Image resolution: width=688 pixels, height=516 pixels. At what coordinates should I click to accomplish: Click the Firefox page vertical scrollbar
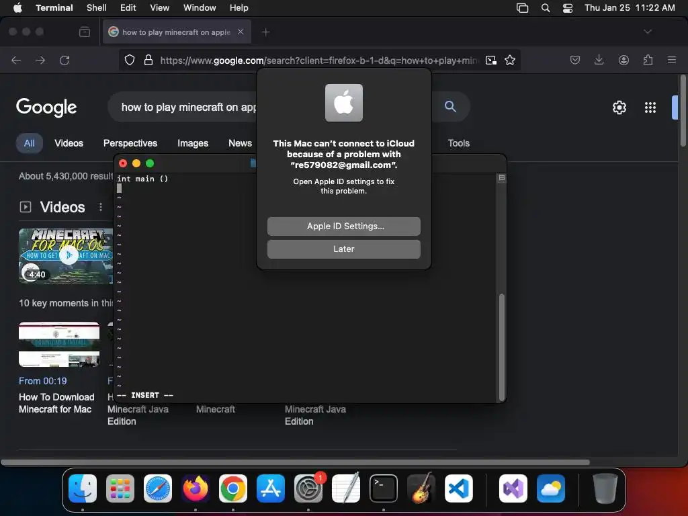click(683, 112)
